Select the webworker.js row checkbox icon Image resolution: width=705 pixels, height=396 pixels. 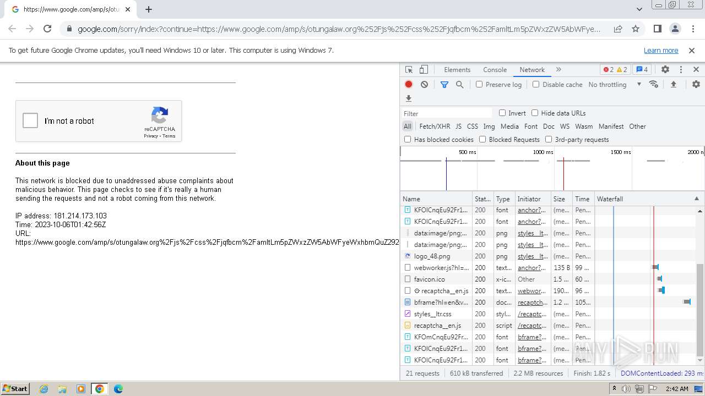point(408,267)
